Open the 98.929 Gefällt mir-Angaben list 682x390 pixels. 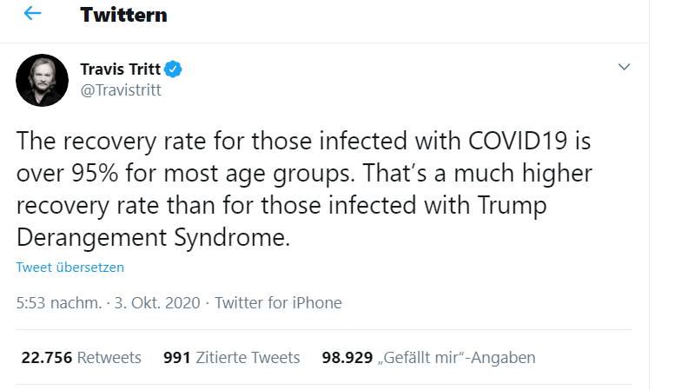point(428,358)
